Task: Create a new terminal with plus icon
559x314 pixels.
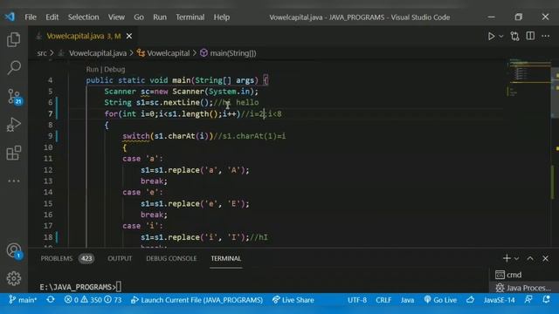Action: (x=507, y=258)
